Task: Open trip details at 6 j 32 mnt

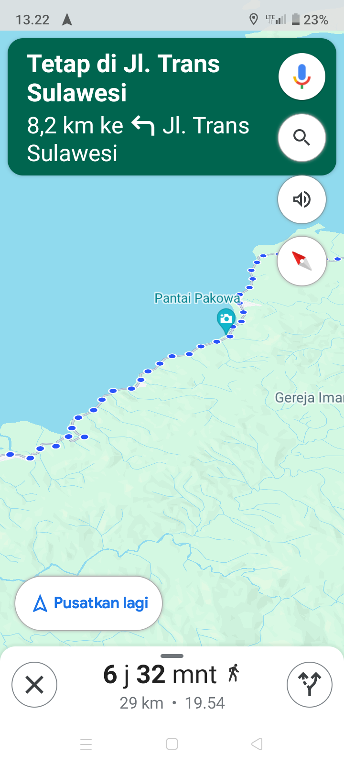Action: (160, 675)
